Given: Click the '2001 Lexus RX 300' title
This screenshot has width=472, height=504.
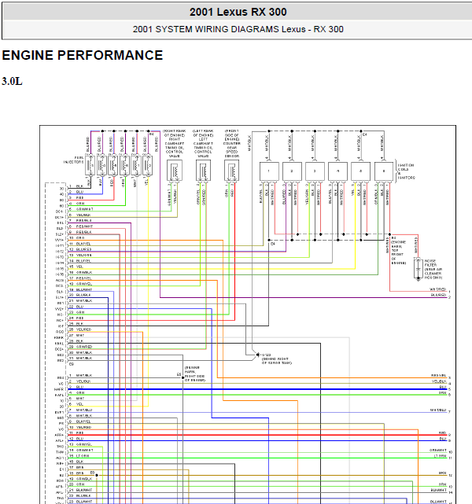Looking at the screenshot, I should click(x=238, y=12).
